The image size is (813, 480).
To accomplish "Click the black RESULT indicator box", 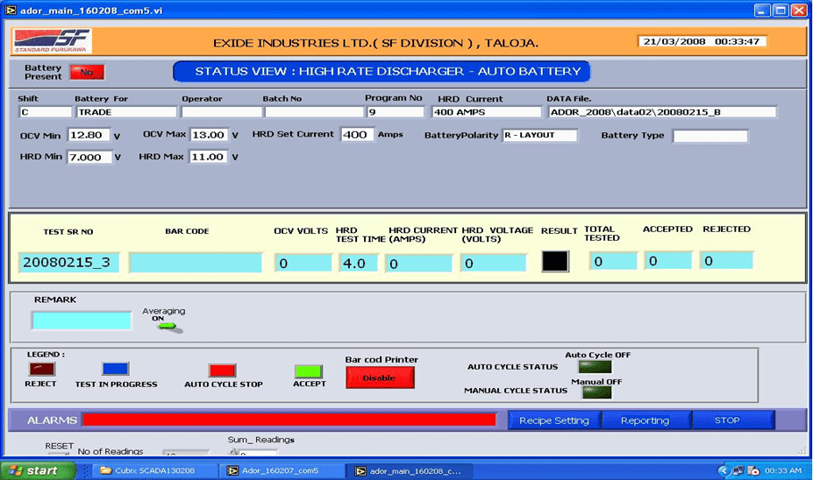I will [x=555, y=262].
